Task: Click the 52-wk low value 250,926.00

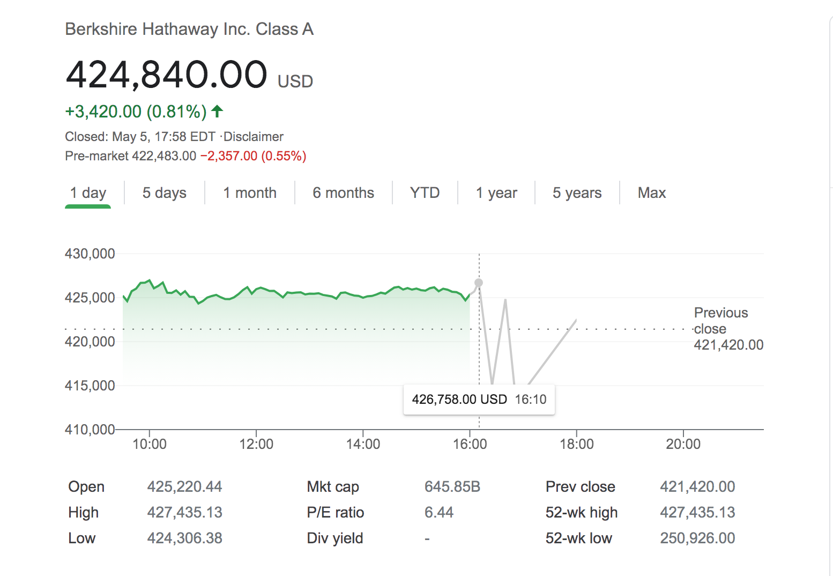Action: click(697, 538)
